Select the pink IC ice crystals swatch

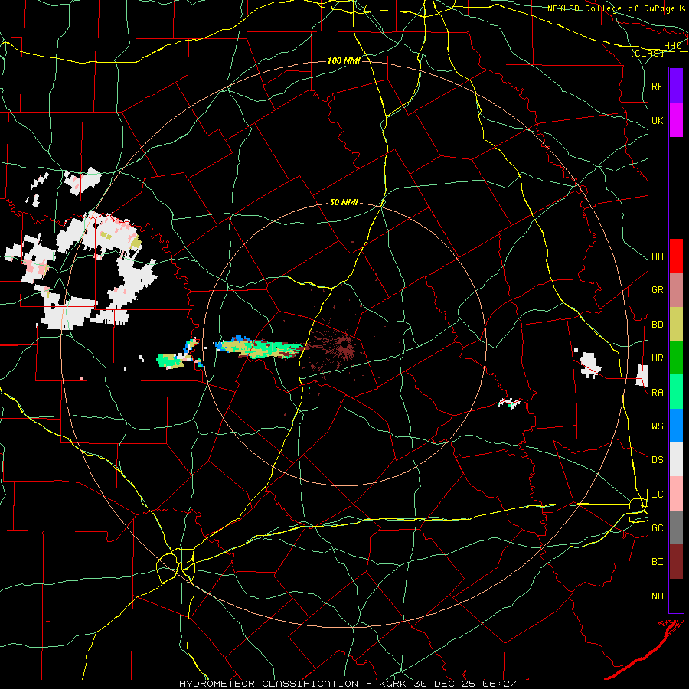(x=676, y=494)
